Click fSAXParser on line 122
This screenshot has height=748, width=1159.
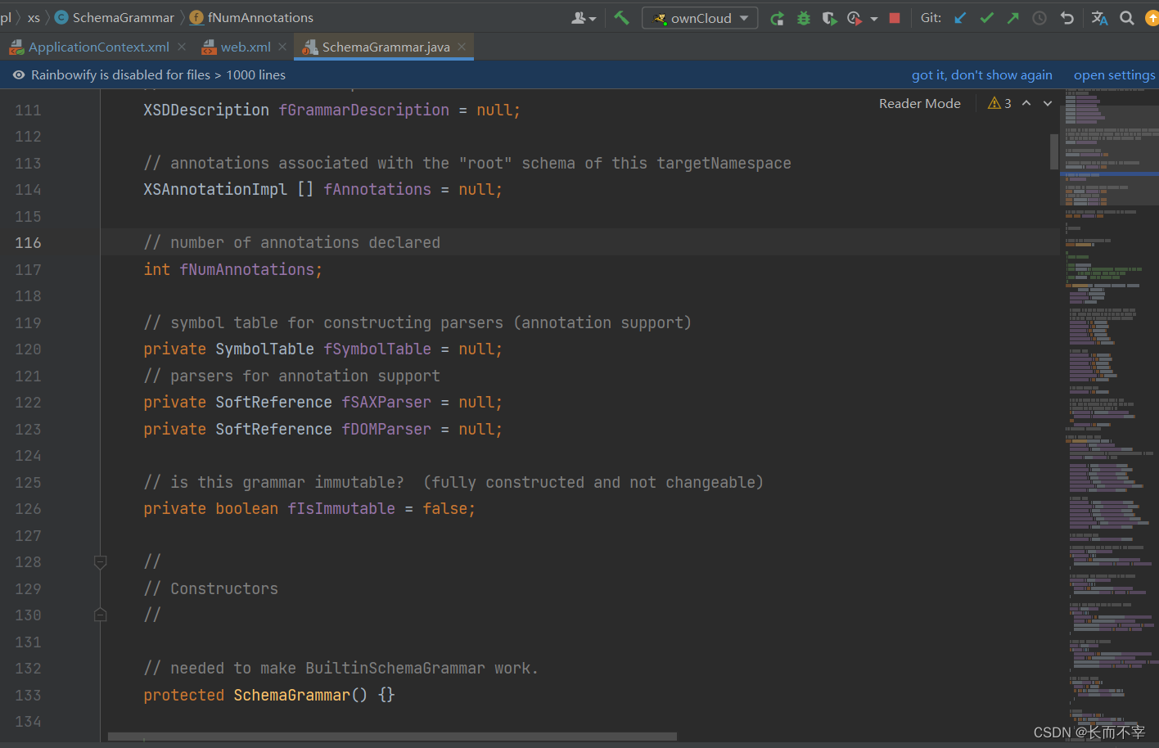tap(386, 403)
